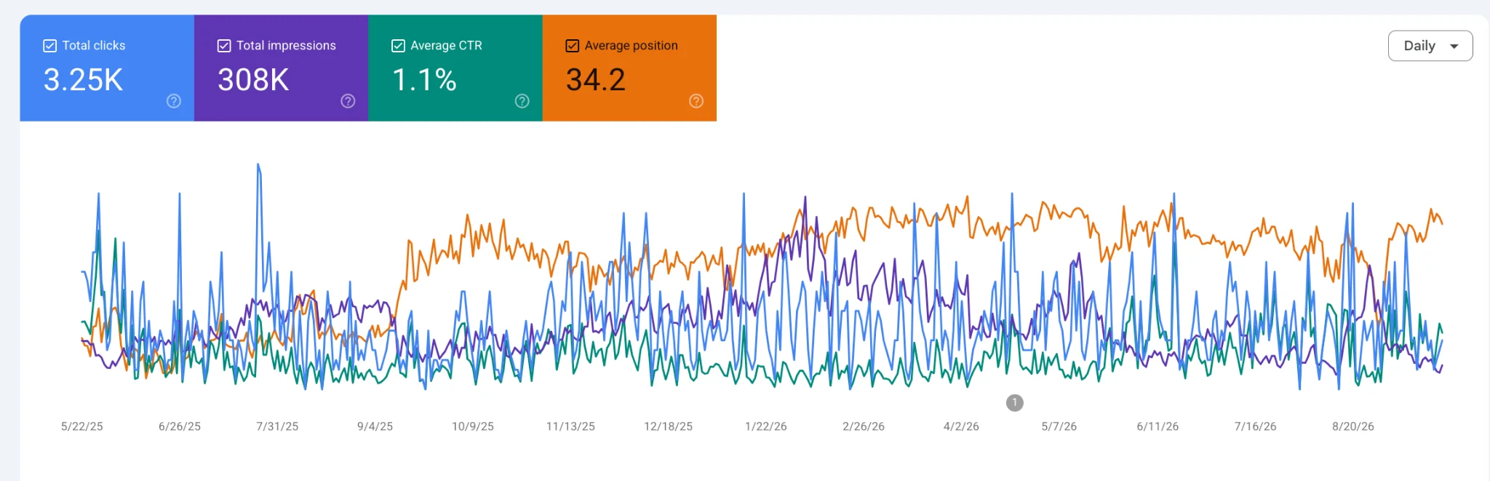
Task: Uncheck the Average position checkbox
Action: 573,46
